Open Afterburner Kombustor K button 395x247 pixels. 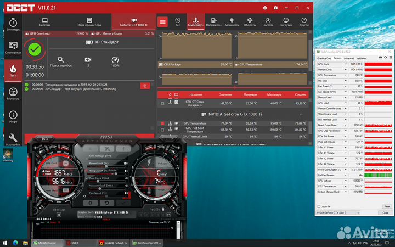pyautogui.click(x=90, y=149)
